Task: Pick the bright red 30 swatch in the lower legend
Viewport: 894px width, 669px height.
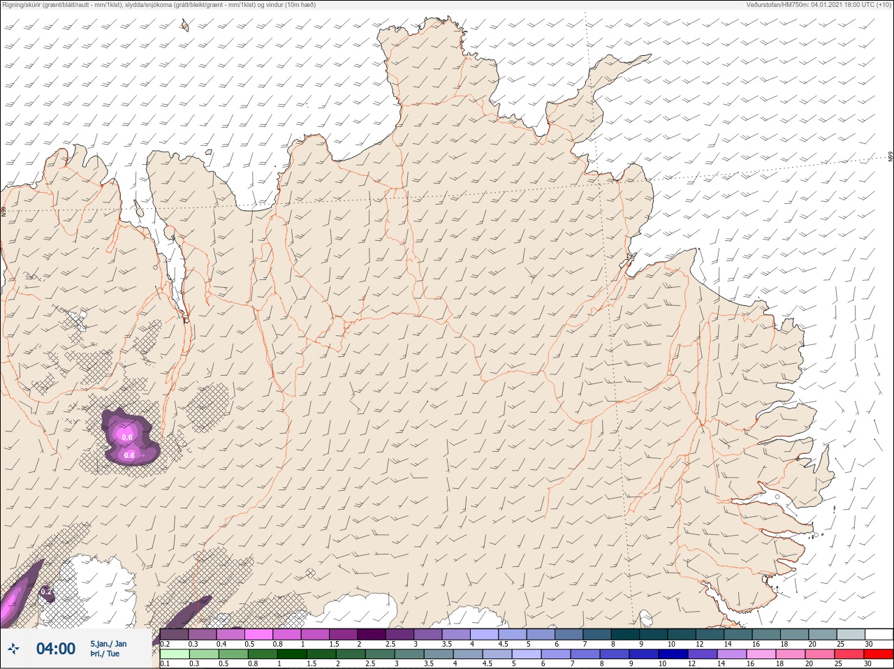Action: coord(879,654)
